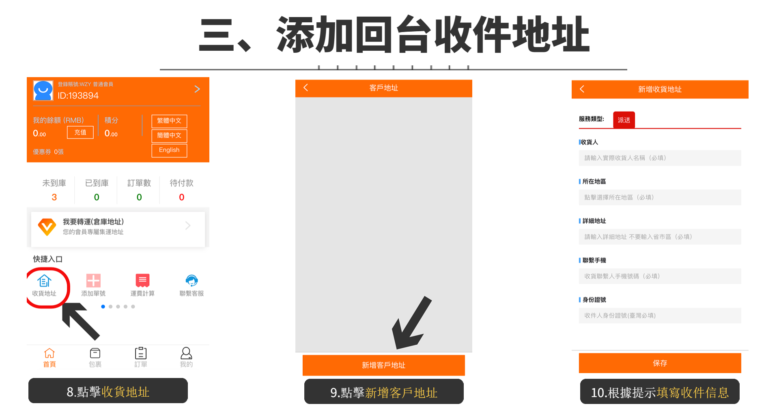Click 新增客戶地址 button

click(383, 365)
